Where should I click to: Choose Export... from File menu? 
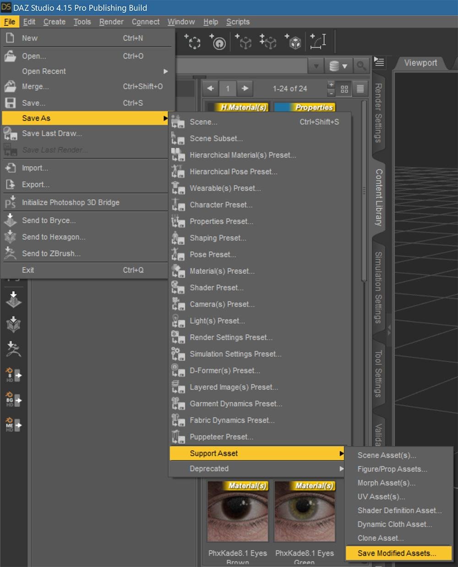[x=85, y=185]
